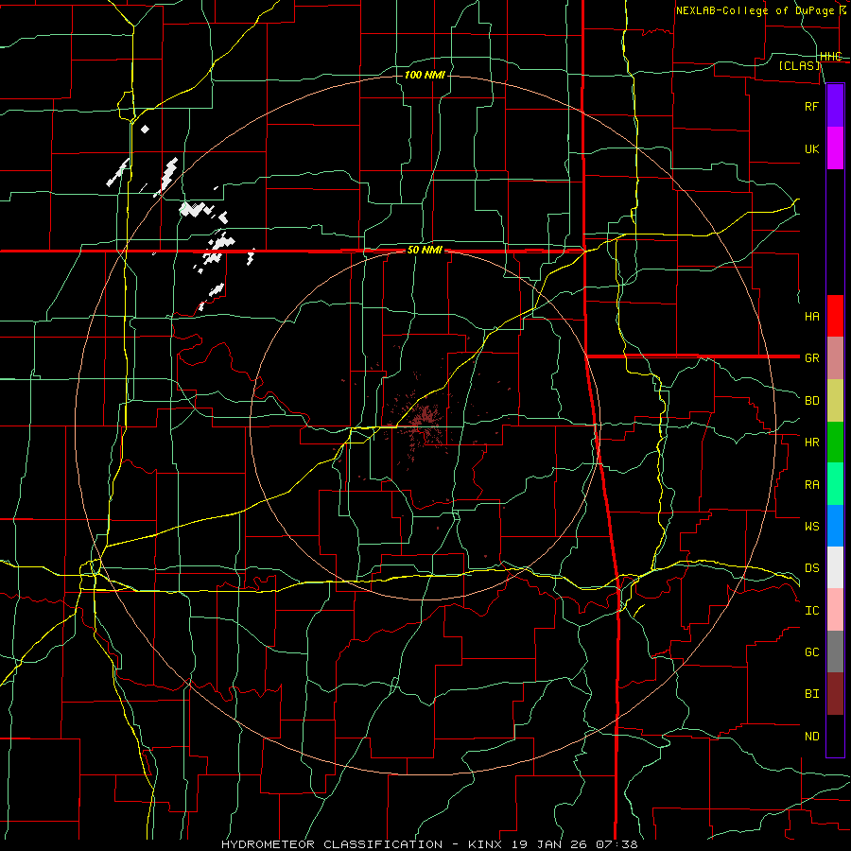Click the RA legend label
The width and height of the screenshot is (851, 851).
coord(812,485)
